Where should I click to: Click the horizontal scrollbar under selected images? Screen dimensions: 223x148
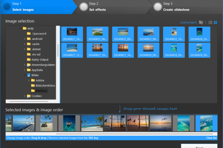pyautogui.click(x=134, y=134)
